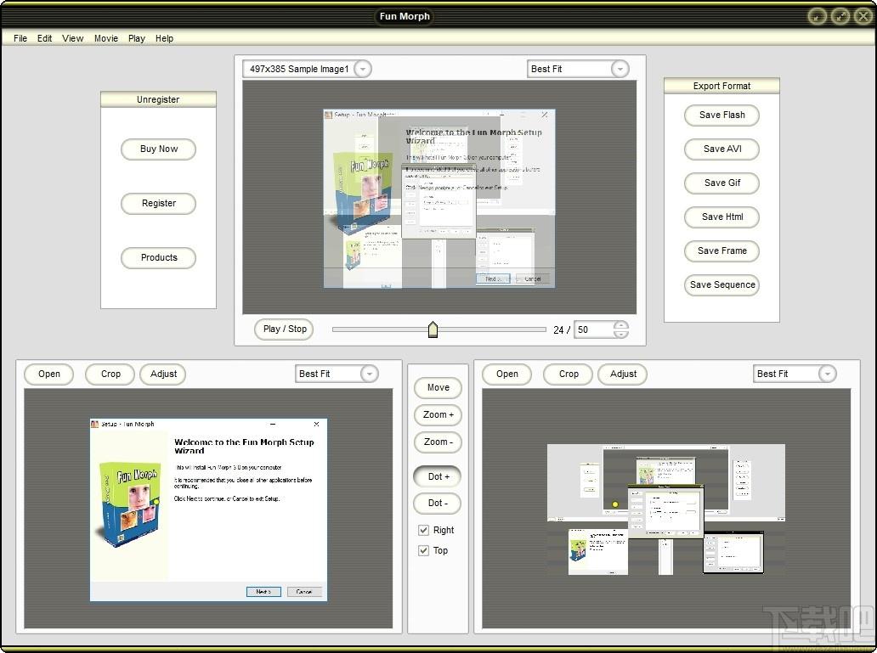Crop the left panel image
Image resolution: width=877 pixels, height=653 pixels.
coord(110,374)
